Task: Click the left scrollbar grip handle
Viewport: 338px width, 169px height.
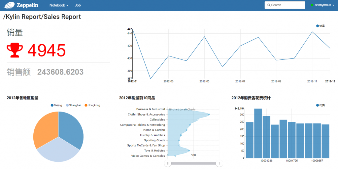Action: [168, 163]
